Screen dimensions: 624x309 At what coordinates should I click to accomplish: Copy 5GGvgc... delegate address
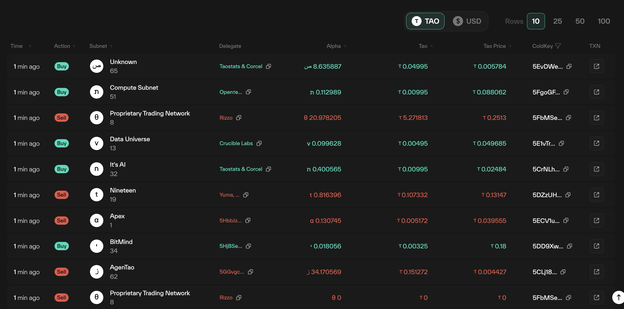250,272
